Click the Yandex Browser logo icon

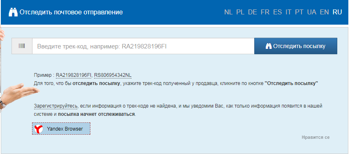click(x=39, y=129)
